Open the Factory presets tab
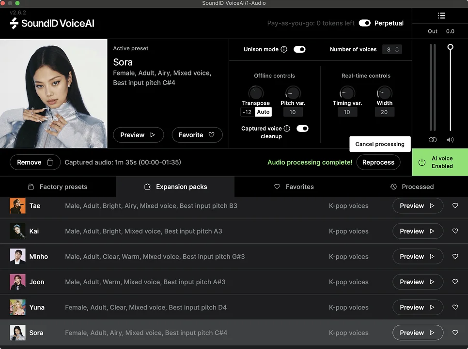468x349 pixels. [58, 187]
